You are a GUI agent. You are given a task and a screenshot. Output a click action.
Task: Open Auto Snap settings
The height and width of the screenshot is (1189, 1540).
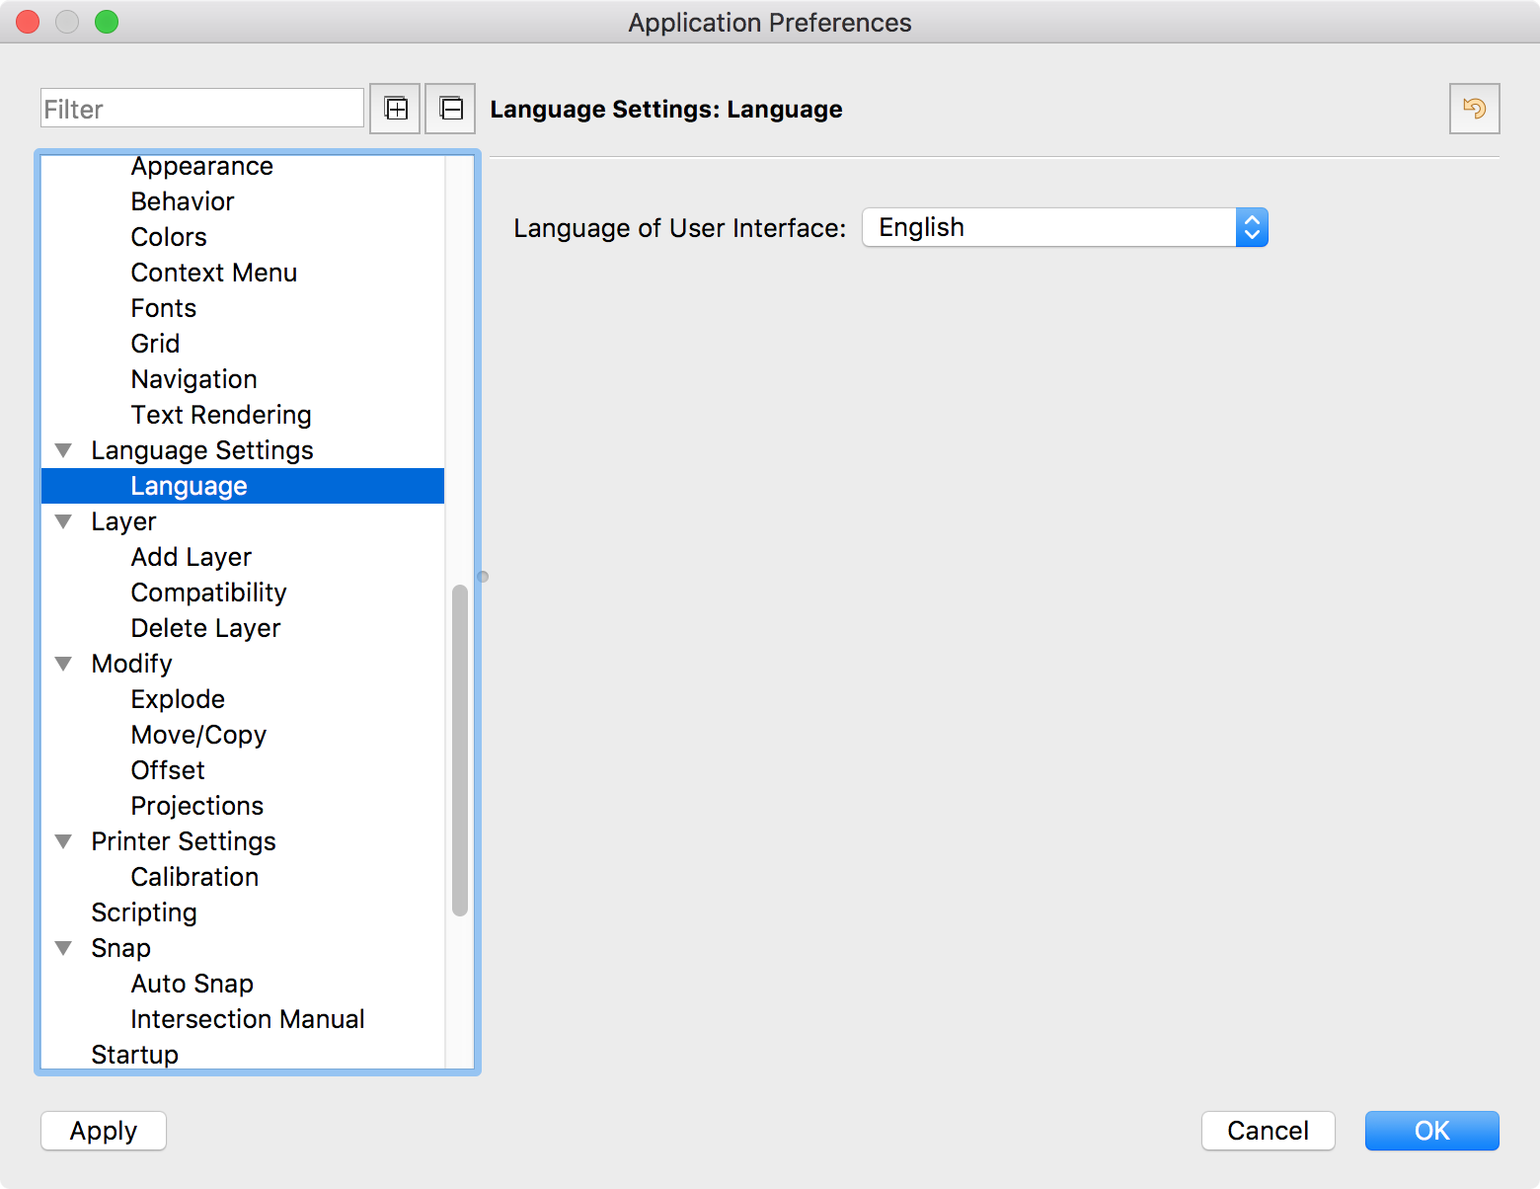(192, 984)
